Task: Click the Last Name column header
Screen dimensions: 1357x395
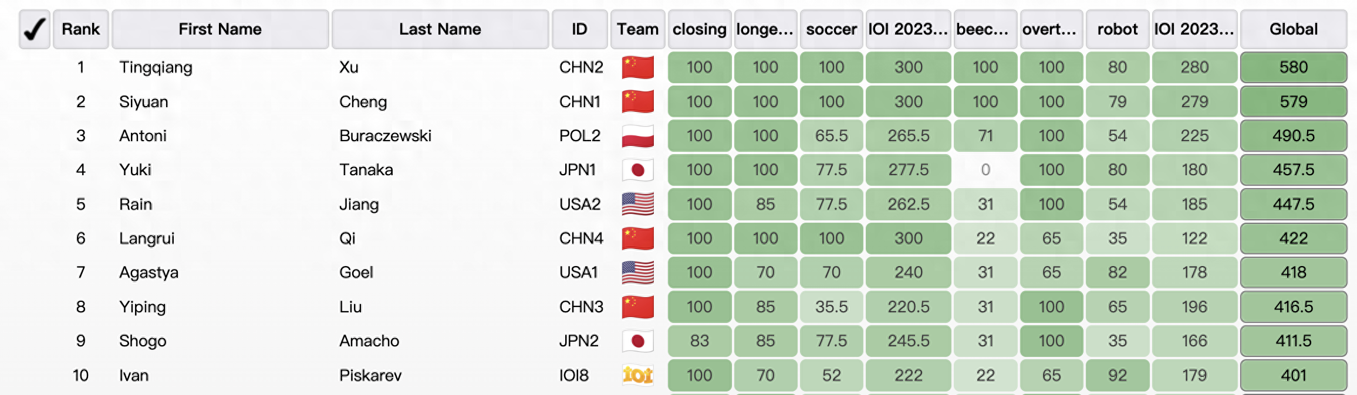Action: [x=440, y=29]
